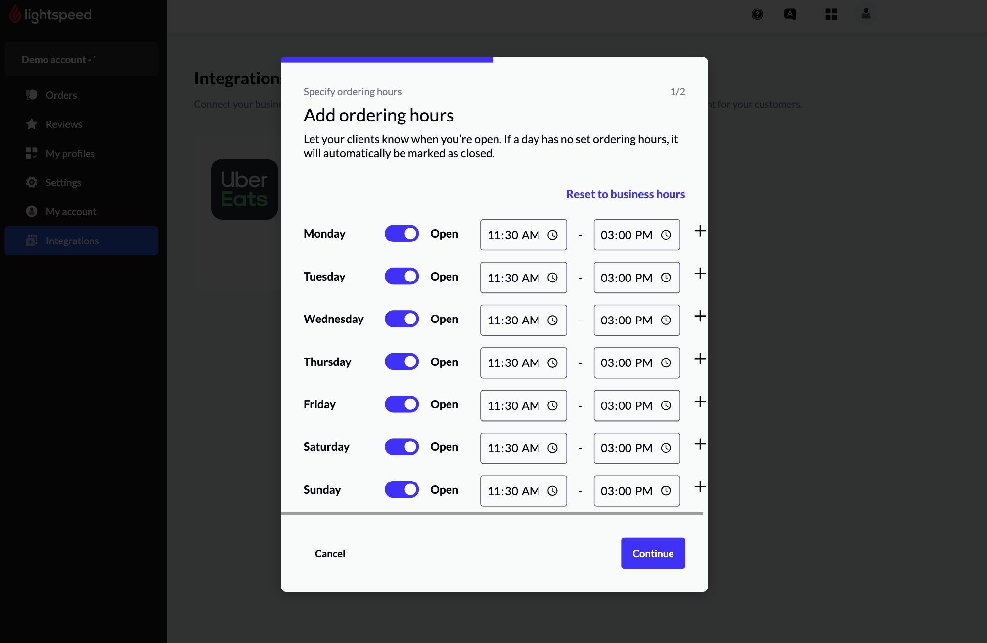Image resolution: width=987 pixels, height=643 pixels.
Task: Click Reset to business hours link
Action: pos(625,193)
